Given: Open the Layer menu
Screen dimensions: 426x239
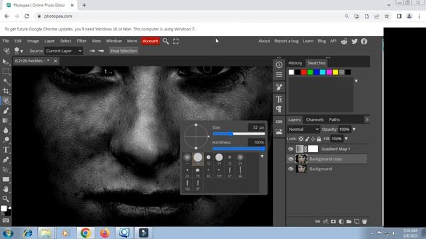Looking at the screenshot, I should pyautogui.click(x=49, y=41).
